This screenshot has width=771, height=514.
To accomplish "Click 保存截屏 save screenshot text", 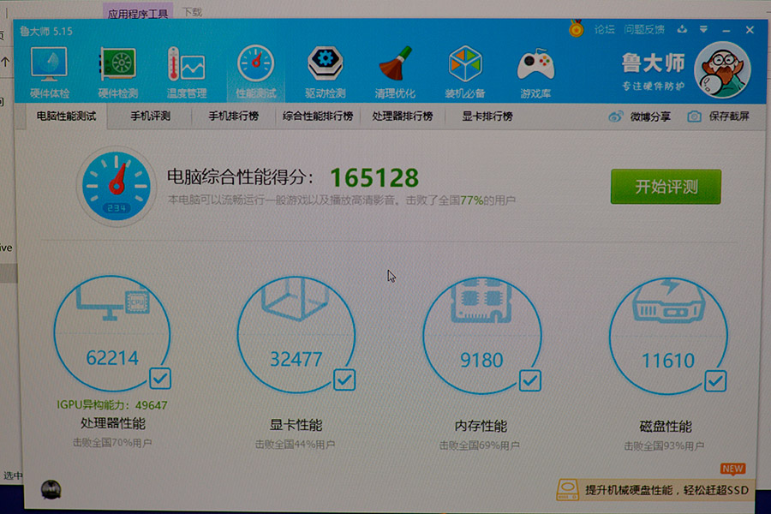I will pyautogui.click(x=729, y=117).
